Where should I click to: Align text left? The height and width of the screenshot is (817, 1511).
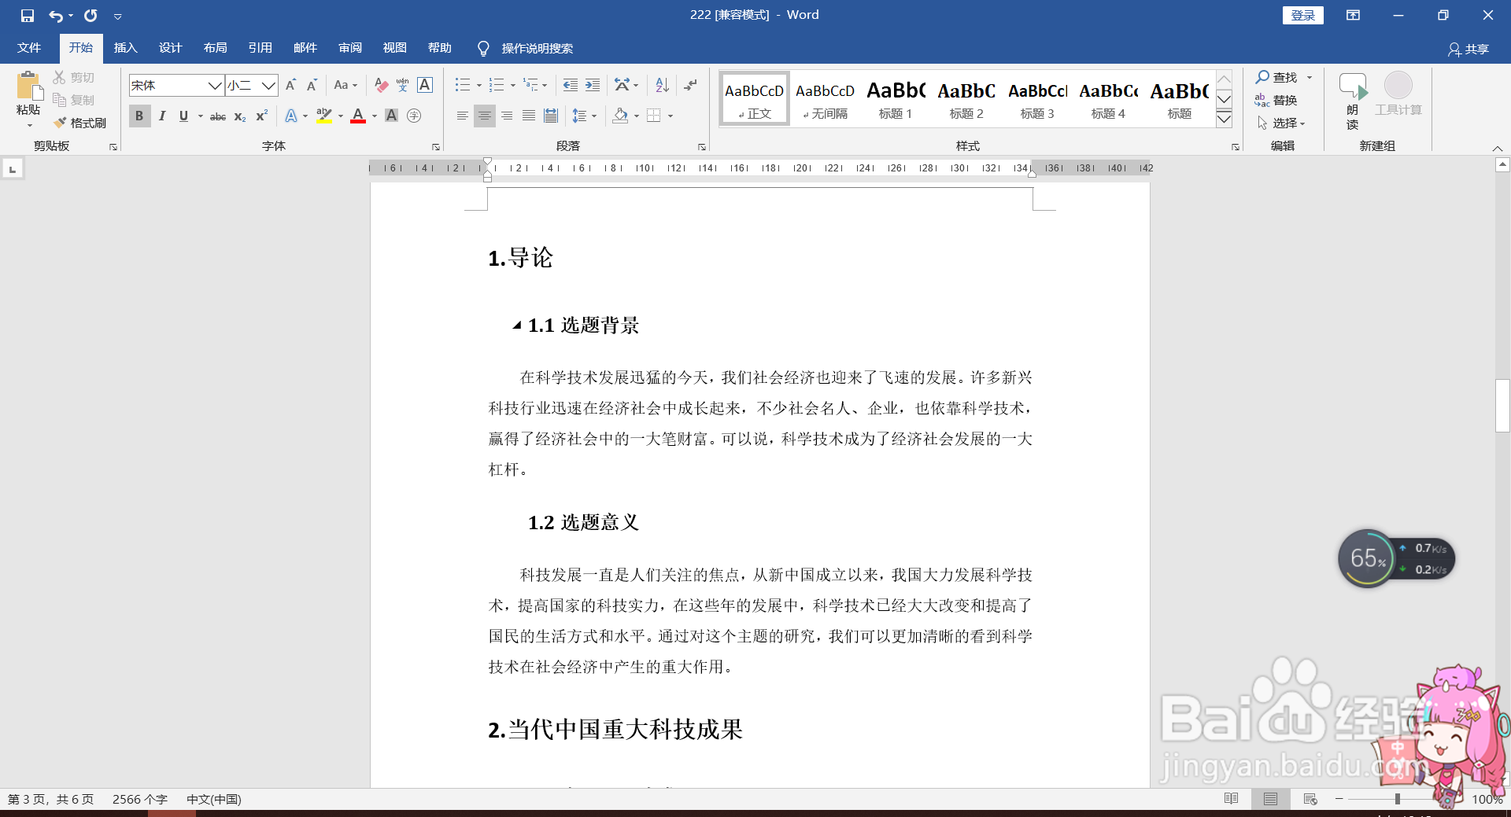click(x=463, y=116)
